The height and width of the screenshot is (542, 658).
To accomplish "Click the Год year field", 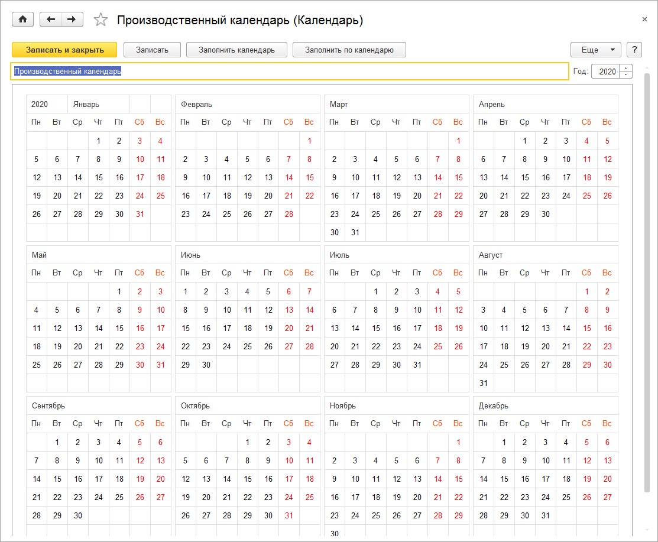I will click(605, 72).
